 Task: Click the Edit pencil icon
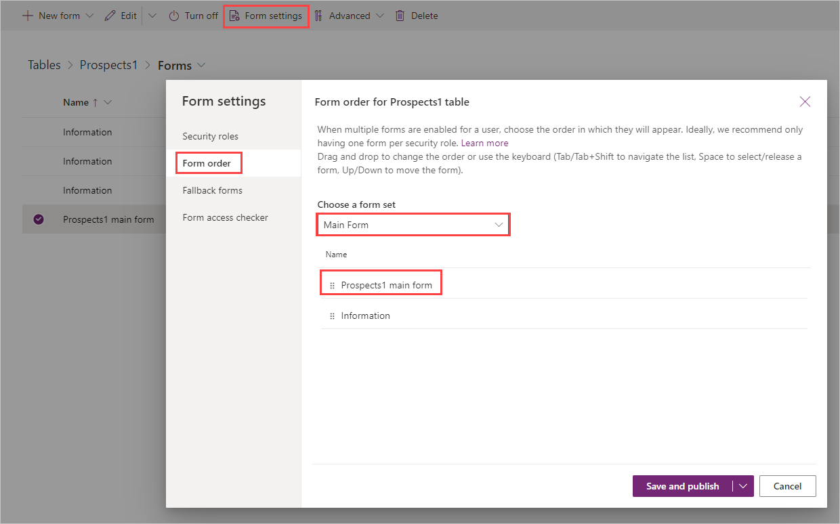110,16
